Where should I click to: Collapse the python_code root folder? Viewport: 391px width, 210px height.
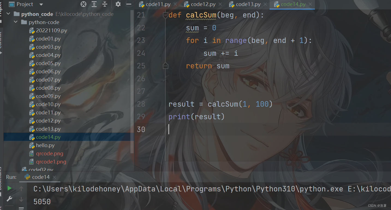tap(8, 14)
